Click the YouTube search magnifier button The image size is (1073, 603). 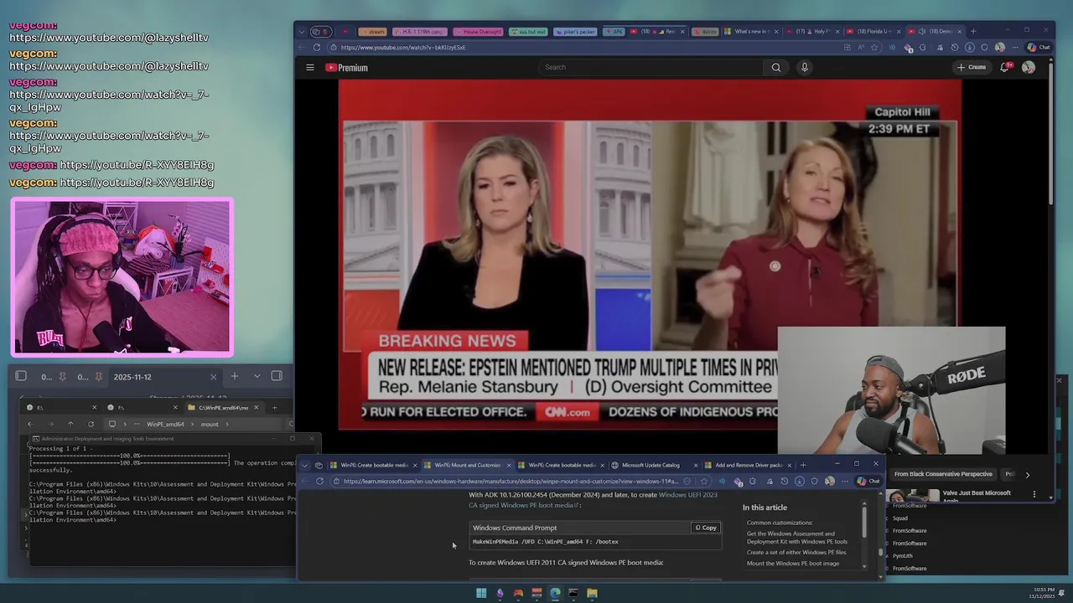point(776,68)
